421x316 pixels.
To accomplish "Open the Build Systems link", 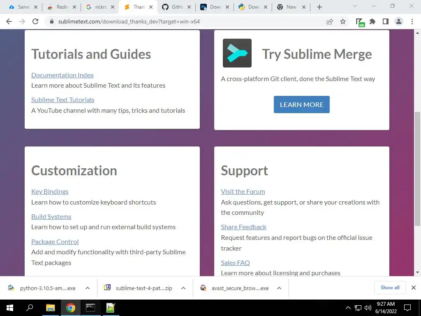I will pos(51,216).
